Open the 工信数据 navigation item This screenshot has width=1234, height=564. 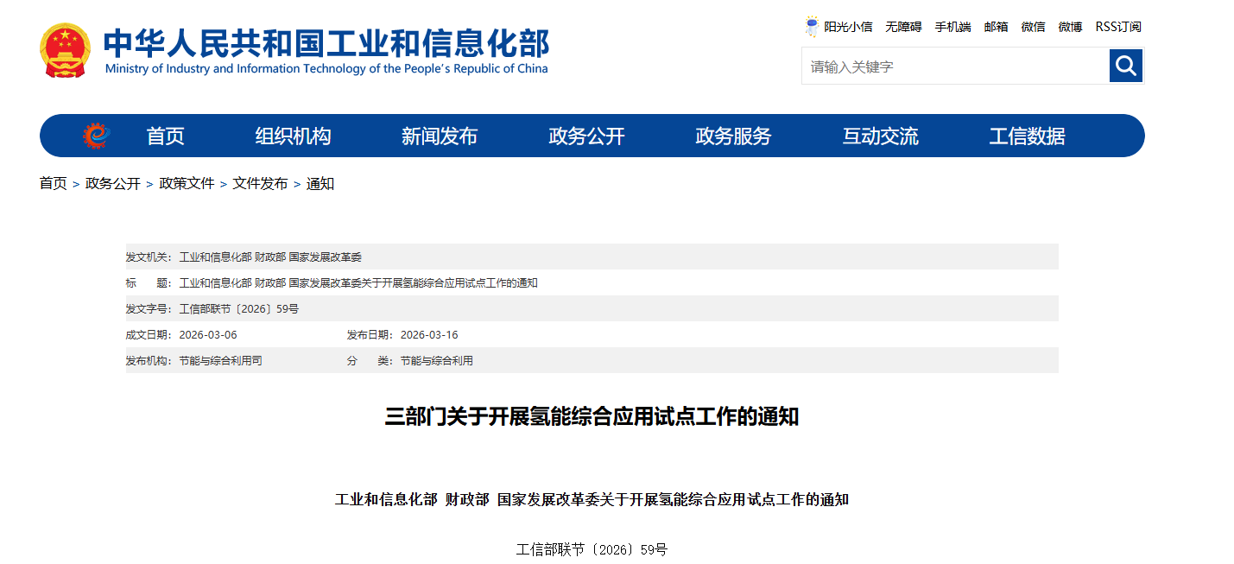pos(1027,136)
